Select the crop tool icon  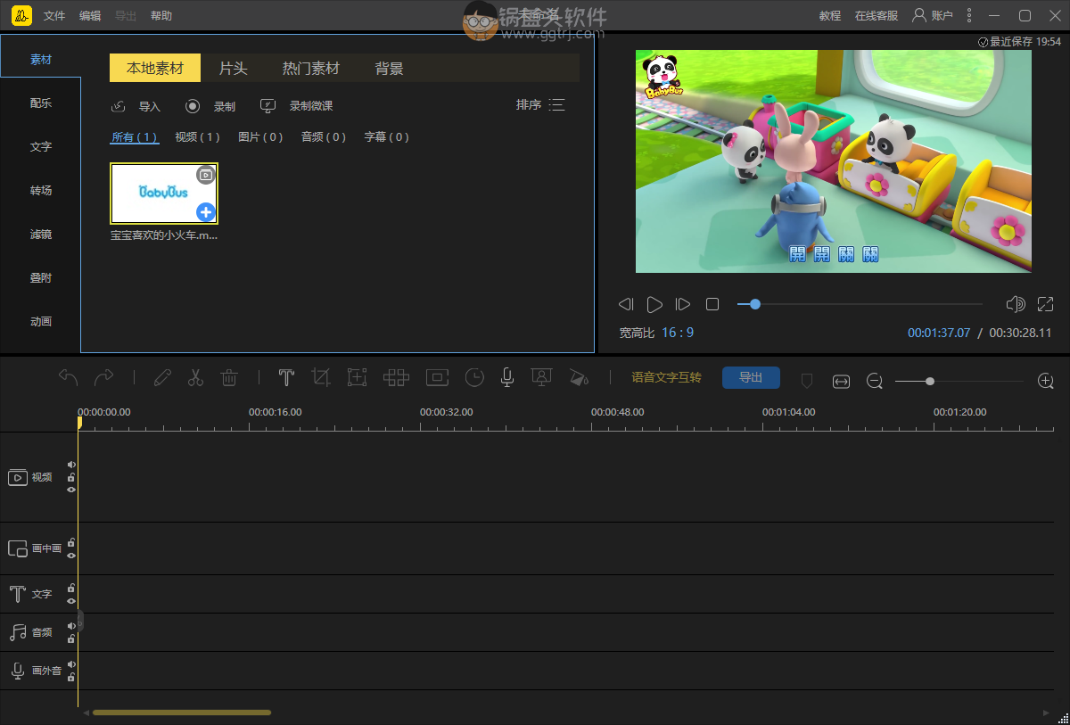point(321,377)
